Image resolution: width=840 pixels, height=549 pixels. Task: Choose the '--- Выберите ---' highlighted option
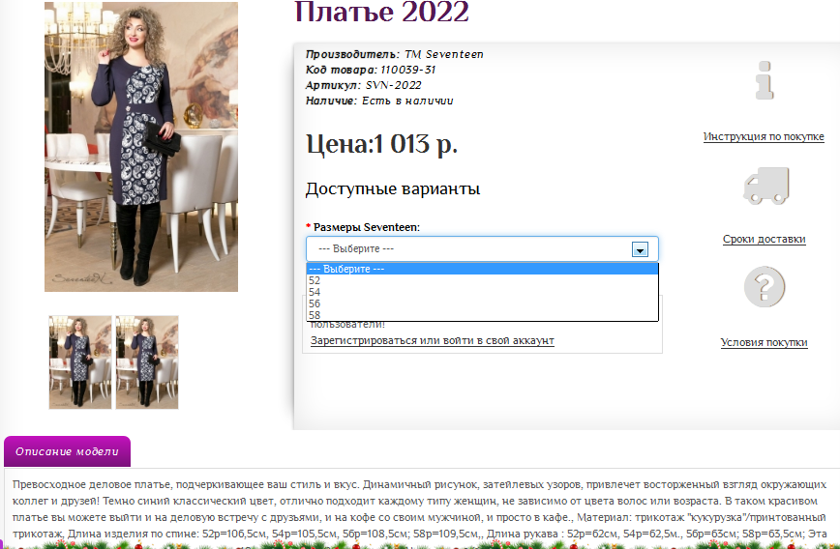coord(482,269)
